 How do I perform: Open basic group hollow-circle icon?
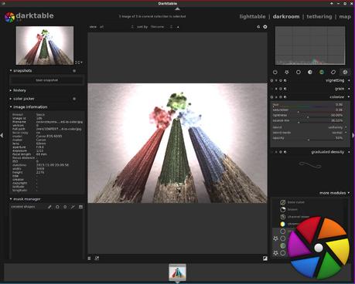pos(299,72)
